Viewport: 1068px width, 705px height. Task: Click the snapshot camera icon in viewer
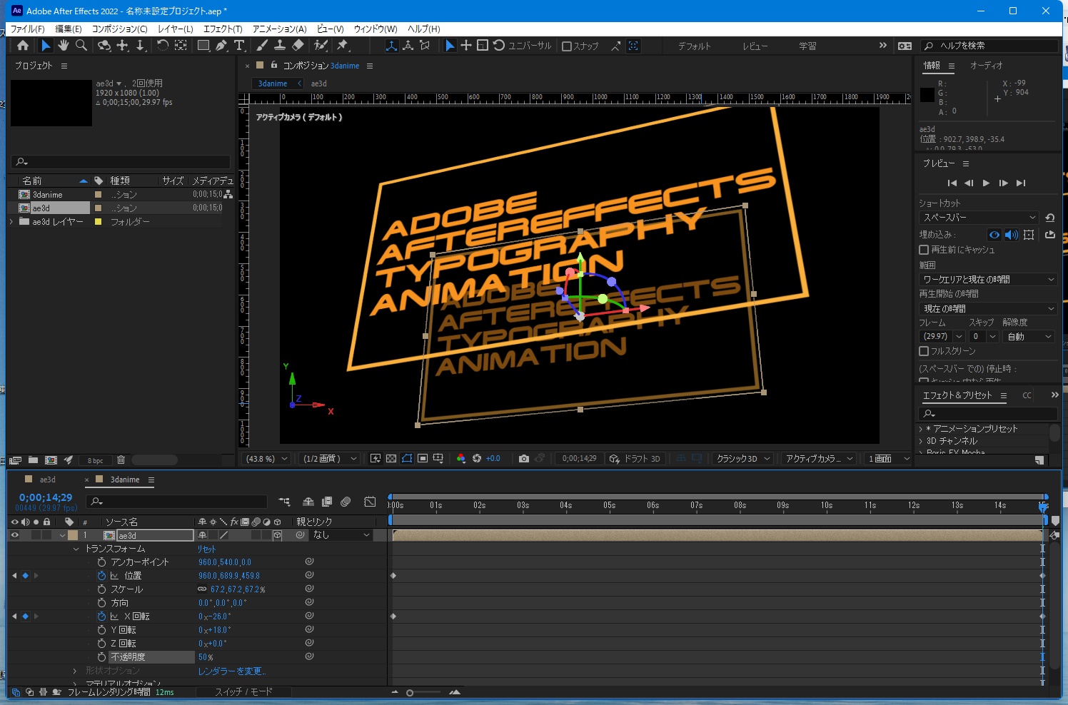[x=524, y=459]
